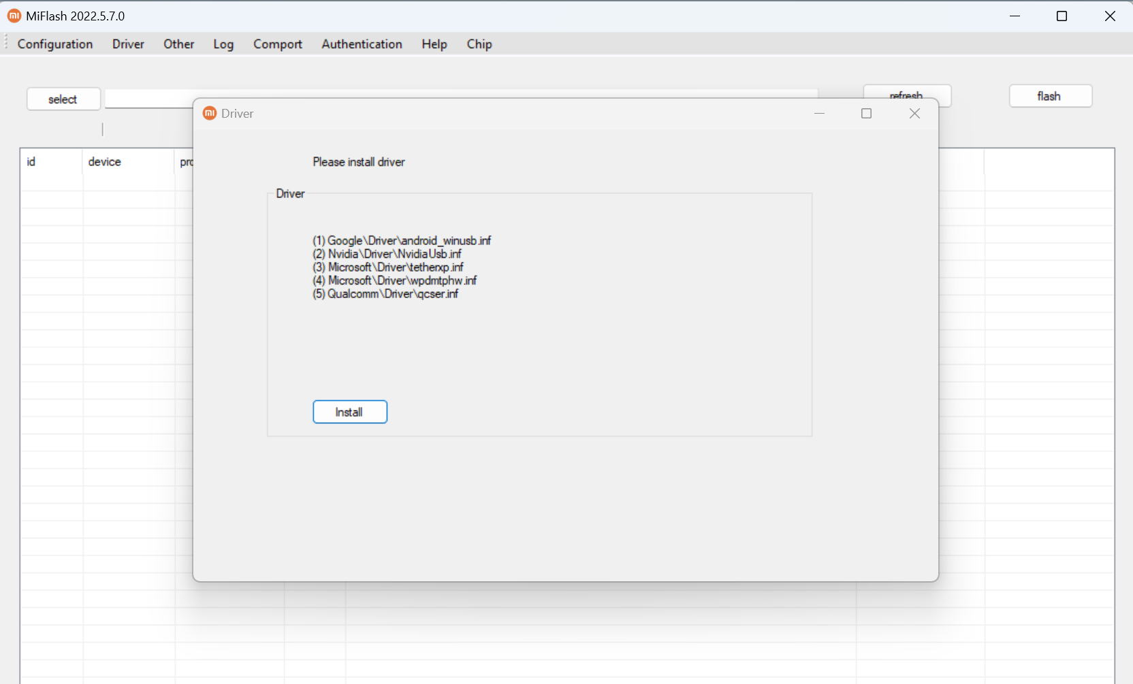Click the NvidiaUsb.inf driver line
1133x684 pixels.
coord(387,254)
